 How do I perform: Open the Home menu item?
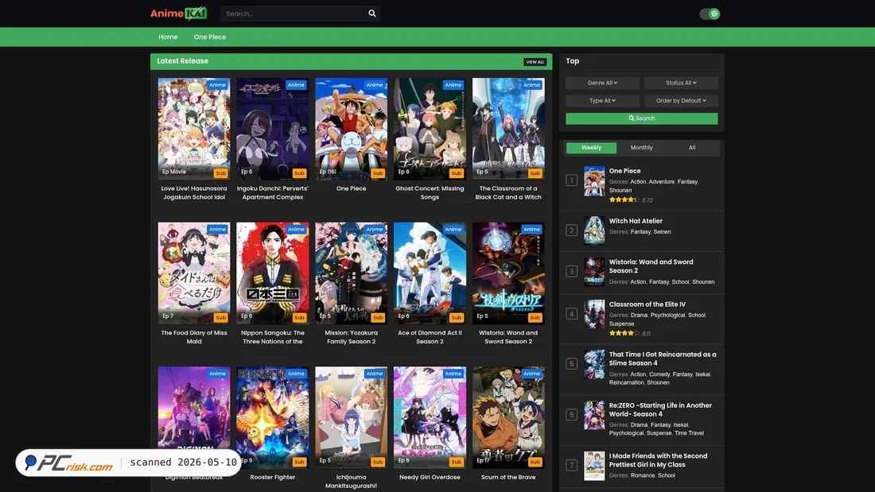click(168, 37)
